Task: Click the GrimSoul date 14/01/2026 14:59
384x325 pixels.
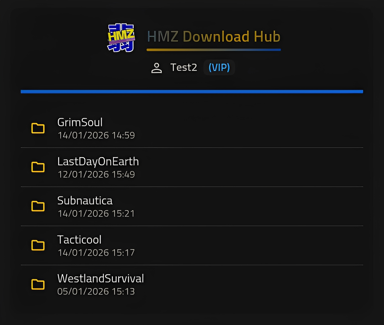Action: (x=96, y=135)
